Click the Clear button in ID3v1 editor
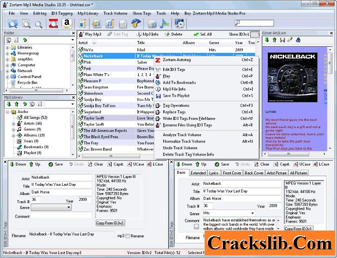337x258 pixels. 96,164
